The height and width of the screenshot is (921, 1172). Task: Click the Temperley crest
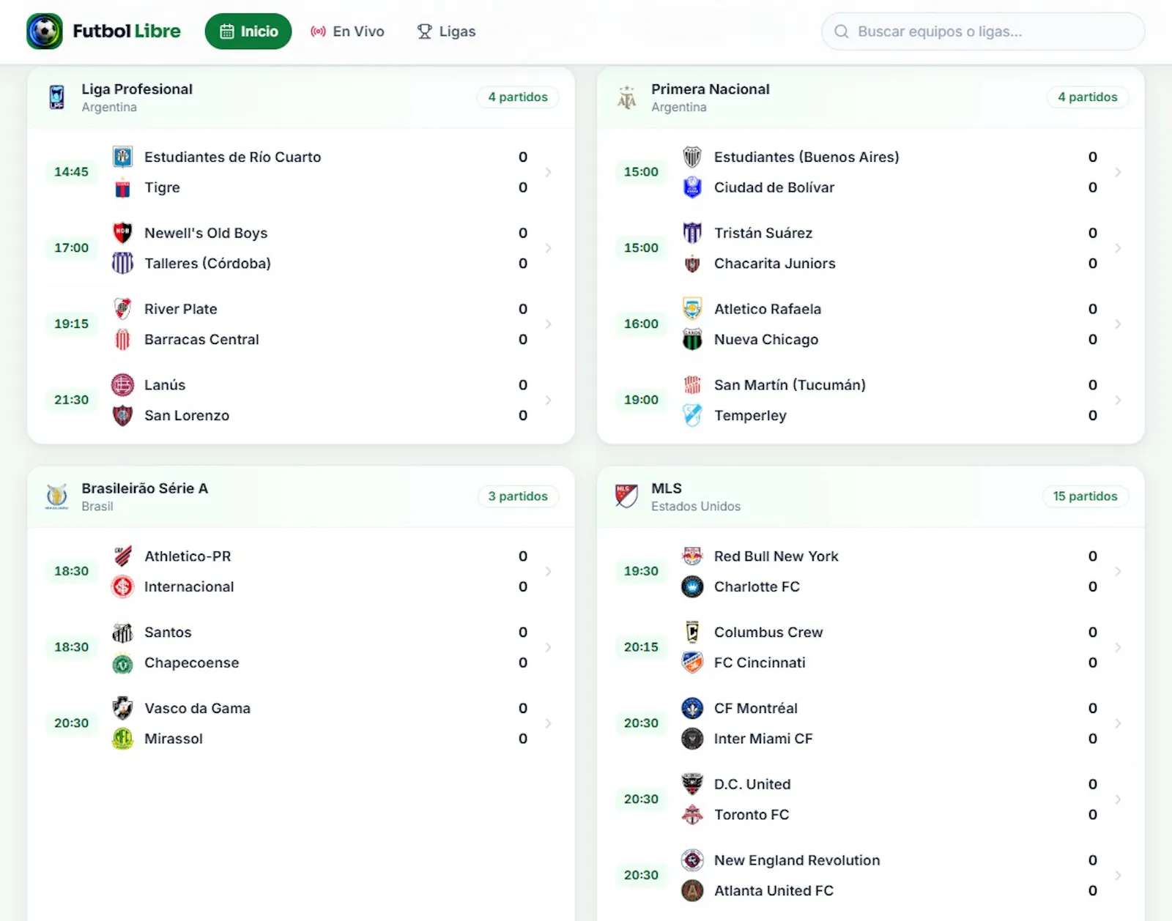click(692, 416)
